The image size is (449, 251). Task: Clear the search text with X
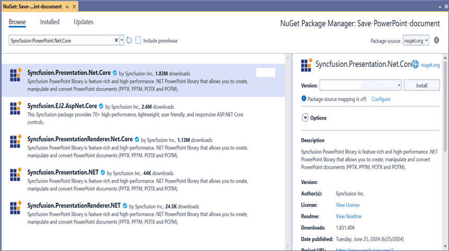(116, 40)
